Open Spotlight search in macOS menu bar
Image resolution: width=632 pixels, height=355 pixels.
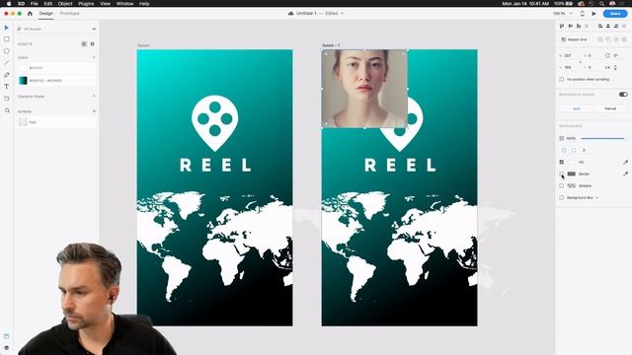(x=601, y=4)
